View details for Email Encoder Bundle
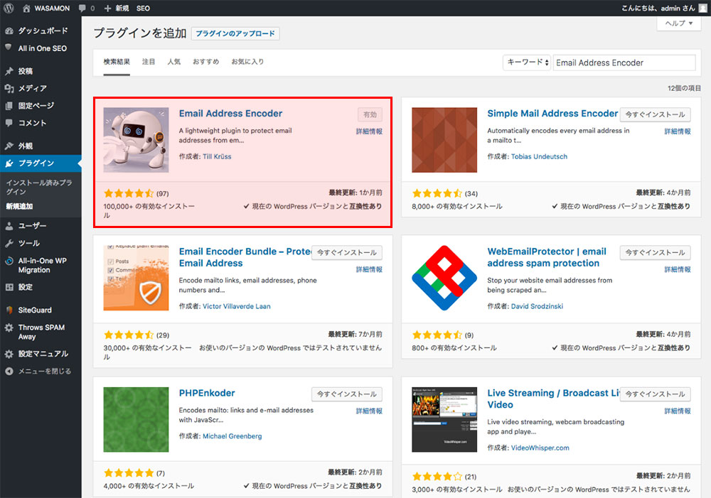This screenshot has width=711, height=498. click(x=369, y=269)
